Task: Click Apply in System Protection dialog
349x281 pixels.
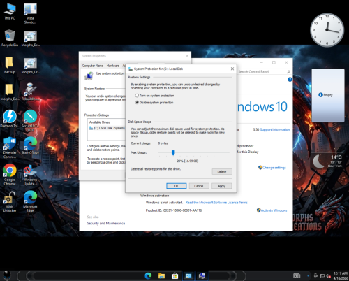Action: tap(222, 186)
